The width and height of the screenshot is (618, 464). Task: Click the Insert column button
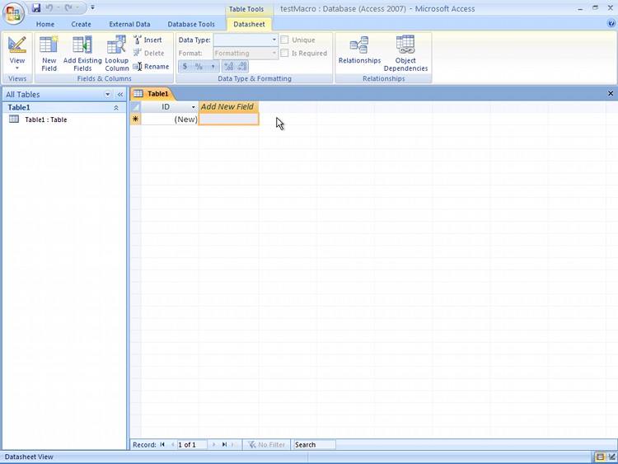tap(147, 40)
